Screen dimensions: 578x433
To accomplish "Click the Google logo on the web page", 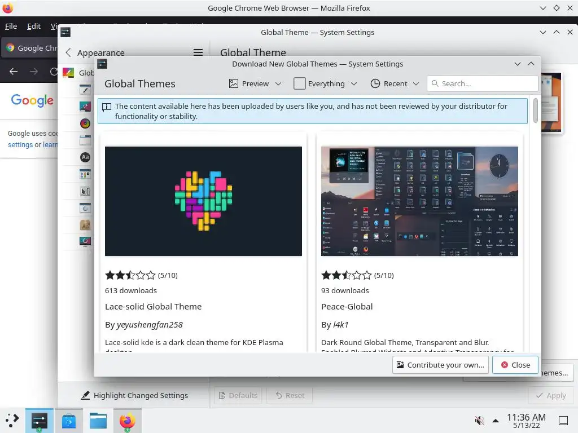I will [x=32, y=100].
